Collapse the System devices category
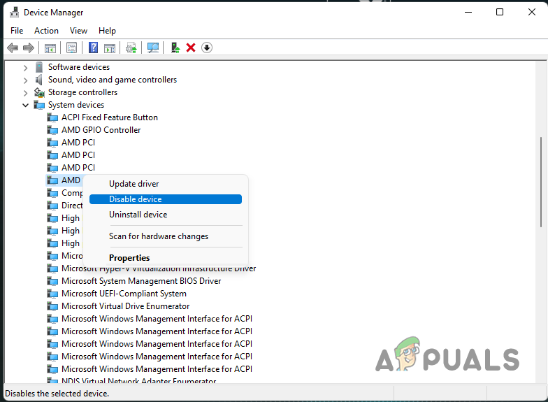Viewport: 548px width, 402px height. (25, 105)
